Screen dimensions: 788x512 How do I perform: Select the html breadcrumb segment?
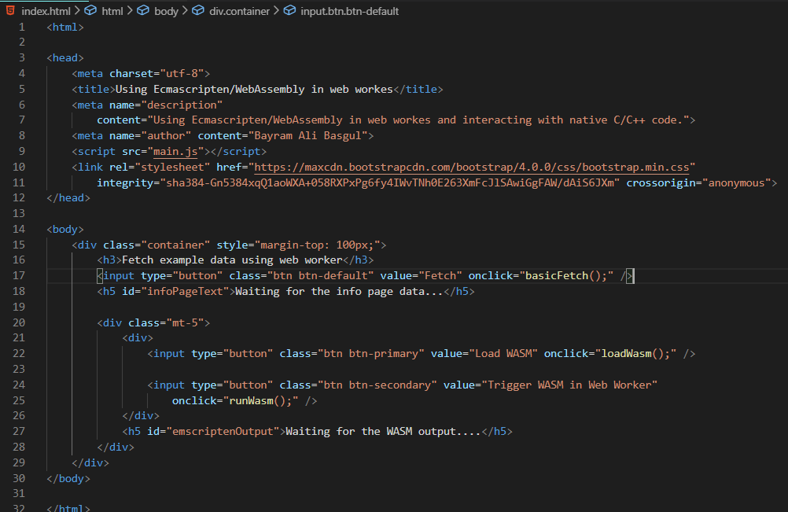(112, 11)
